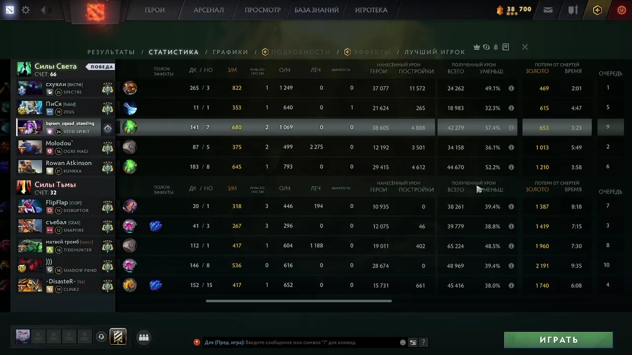Open the shards balance 38 700
Viewport: 632px width, 355px height.
coord(514,9)
